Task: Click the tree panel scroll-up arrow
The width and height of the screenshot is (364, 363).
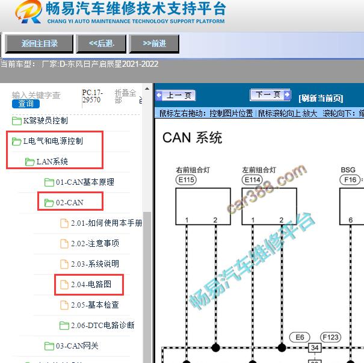Action: coord(147,88)
